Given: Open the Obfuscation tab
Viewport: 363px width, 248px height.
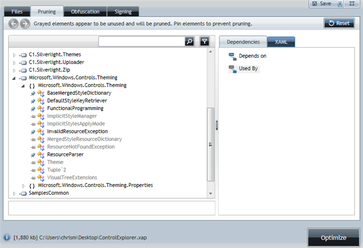Looking at the screenshot, I should (85, 12).
